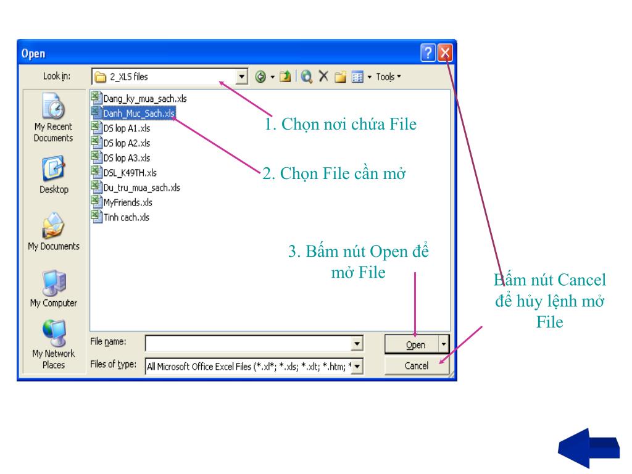Open the Tools menu
Image resolution: width=632 pixels, height=474 pixels.
point(388,77)
